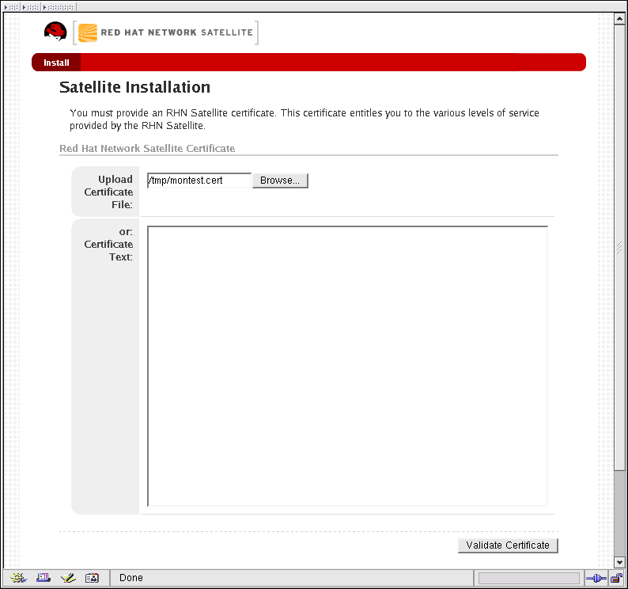Click the 'Satellite Installation' heading
The width and height of the screenshot is (628, 589).
tap(134, 87)
